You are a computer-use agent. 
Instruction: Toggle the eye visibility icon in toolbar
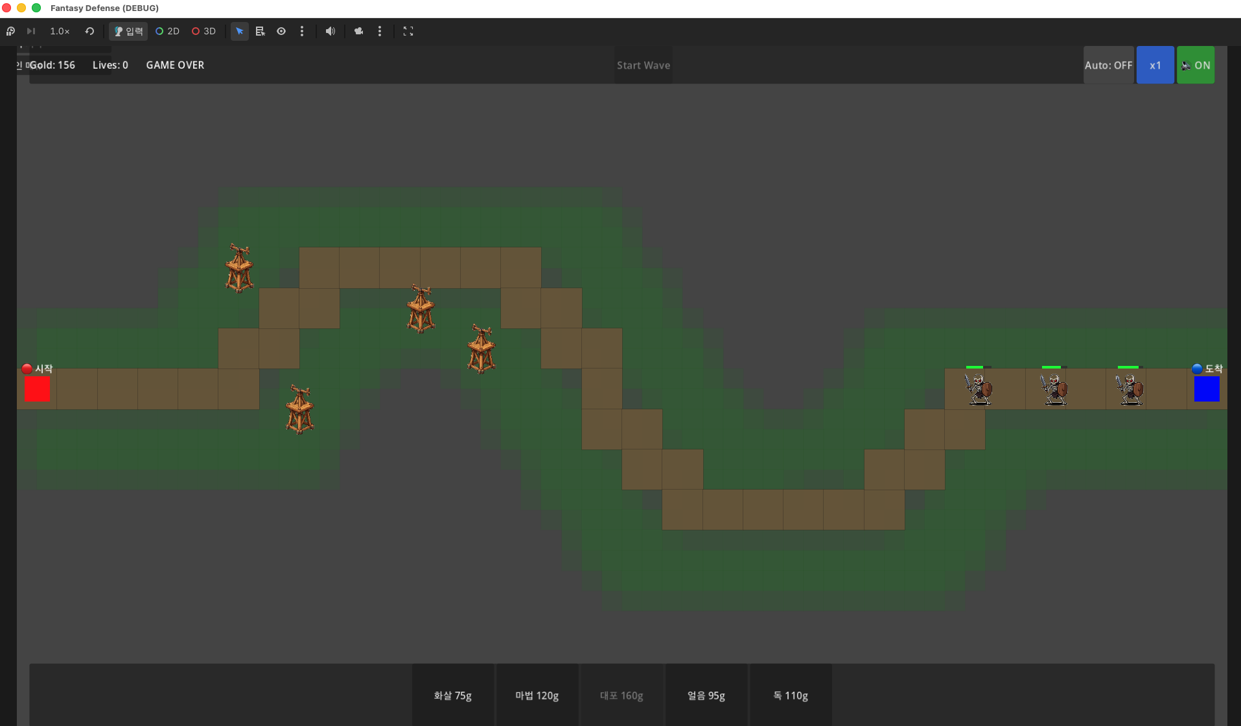tap(281, 31)
